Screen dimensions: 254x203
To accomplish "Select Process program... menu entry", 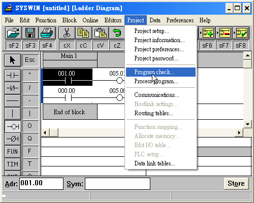I will (x=161, y=81).
